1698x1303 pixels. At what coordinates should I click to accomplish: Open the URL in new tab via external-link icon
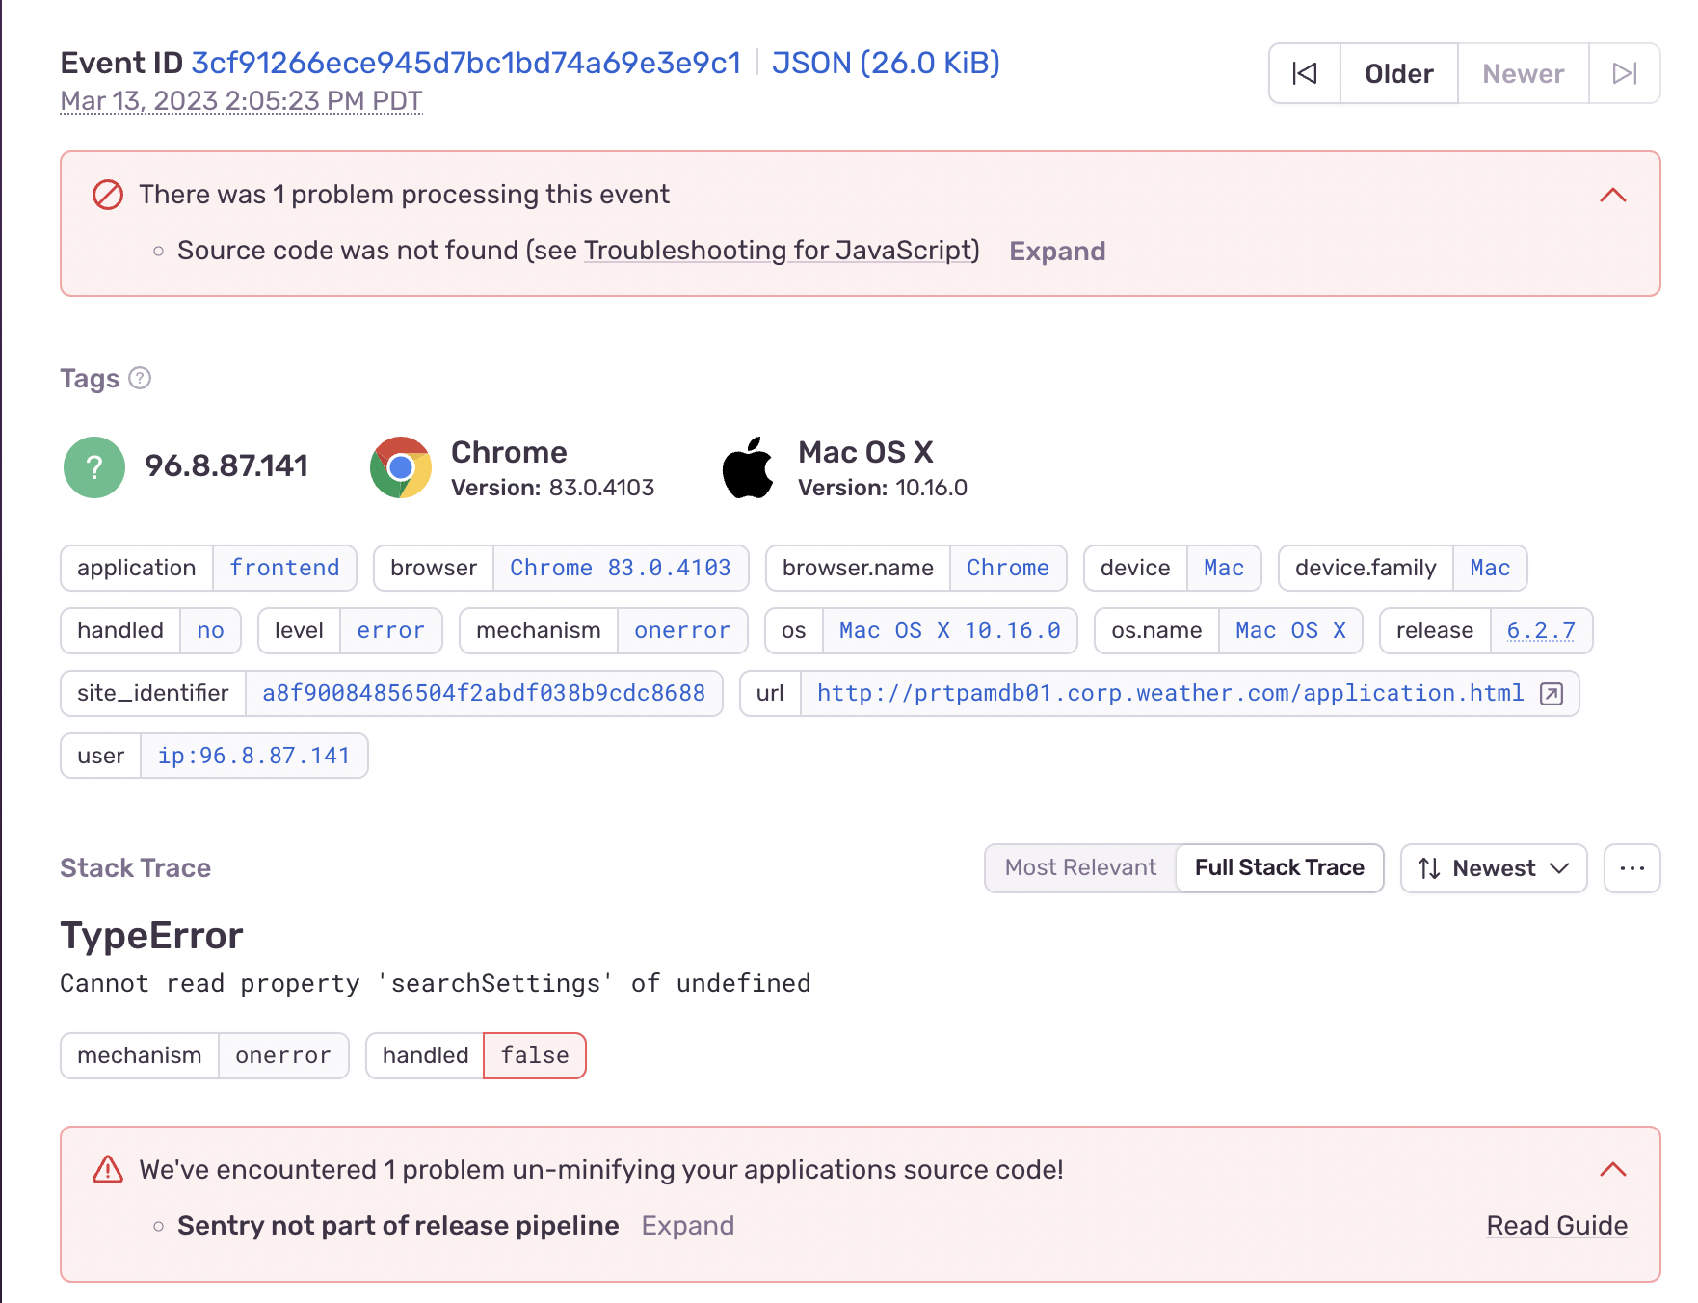point(1552,693)
